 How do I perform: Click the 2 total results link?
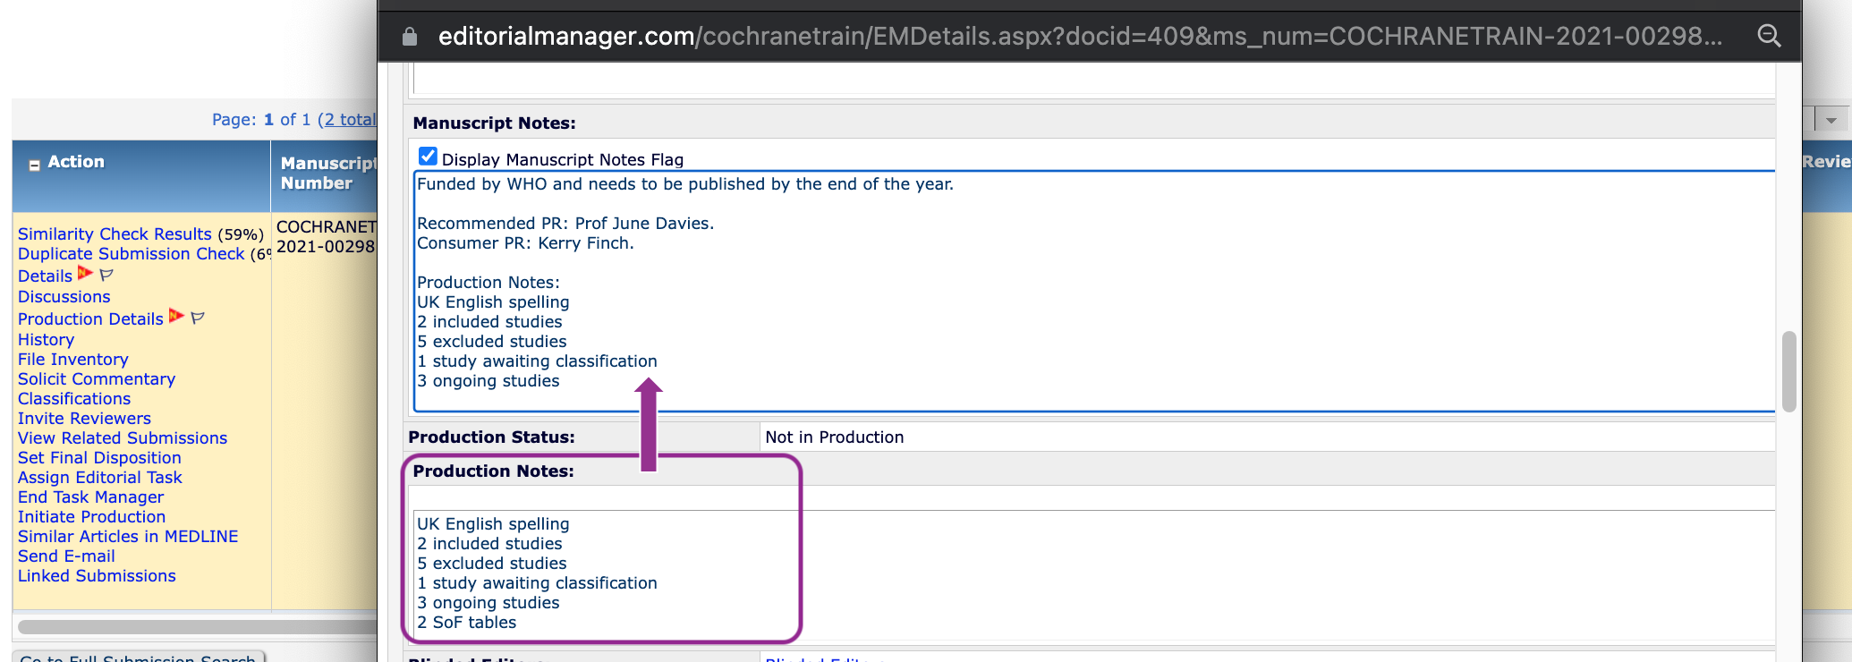pos(349,120)
